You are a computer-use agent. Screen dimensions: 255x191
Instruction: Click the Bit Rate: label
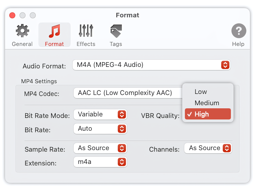[x=38, y=130]
